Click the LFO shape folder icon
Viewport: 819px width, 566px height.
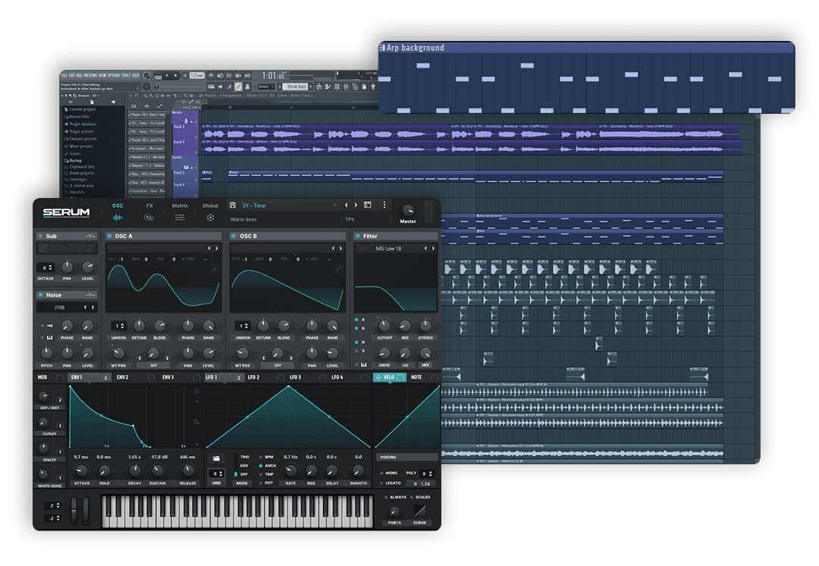click(x=217, y=459)
